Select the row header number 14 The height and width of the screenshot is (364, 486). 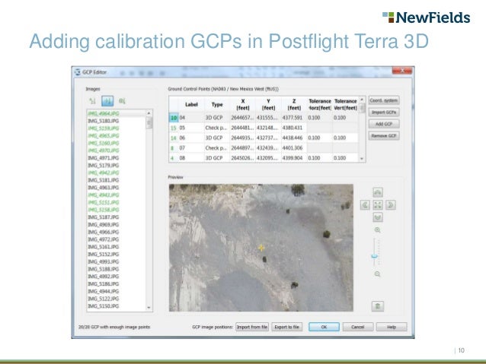(174, 138)
